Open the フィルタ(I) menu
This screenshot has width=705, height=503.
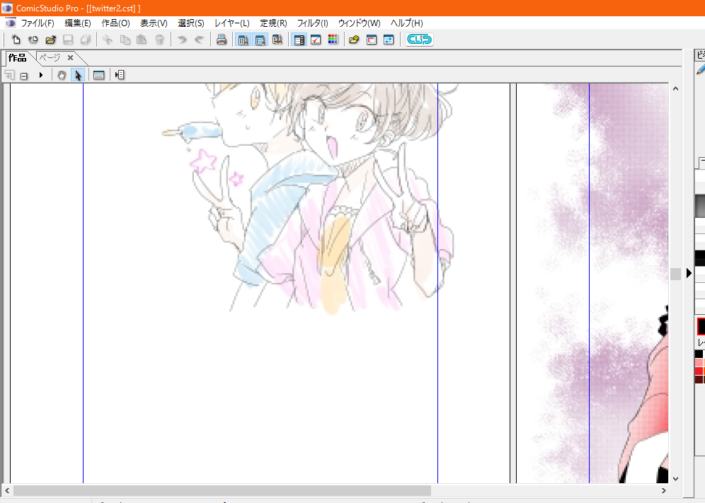point(312,23)
